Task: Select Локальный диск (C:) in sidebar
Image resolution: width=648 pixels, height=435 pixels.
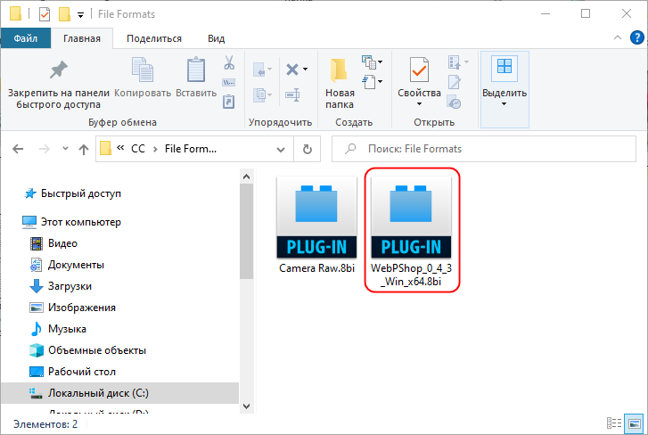Action: click(x=119, y=393)
